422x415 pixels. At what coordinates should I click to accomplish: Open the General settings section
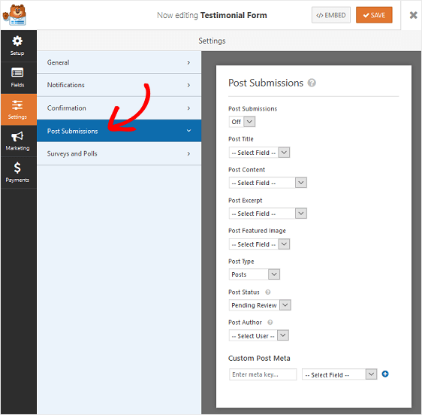(119, 62)
